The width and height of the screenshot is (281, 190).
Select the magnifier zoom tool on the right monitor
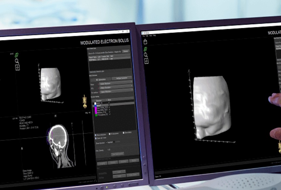(x=146, y=55)
